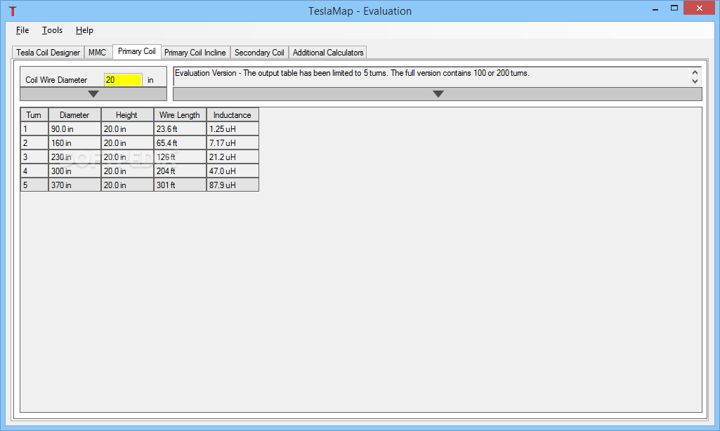Image resolution: width=720 pixels, height=431 pixels.
Task: Click turn number 1 cell
Action: pyautogui.click(x=34, y=129)
